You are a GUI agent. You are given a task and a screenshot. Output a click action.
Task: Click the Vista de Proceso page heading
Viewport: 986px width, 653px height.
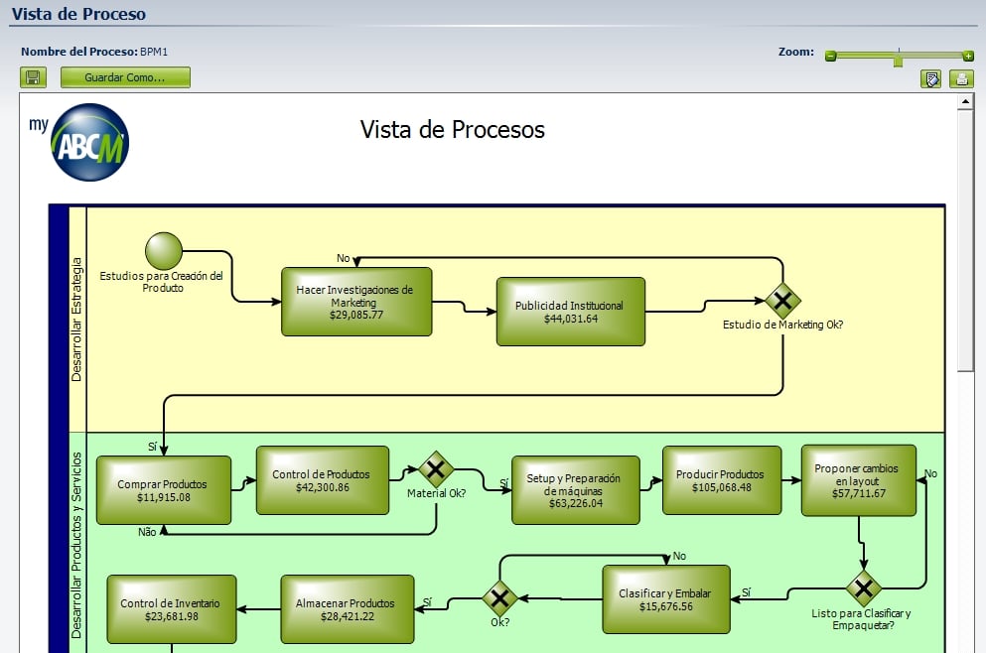(x=78, y=14)
